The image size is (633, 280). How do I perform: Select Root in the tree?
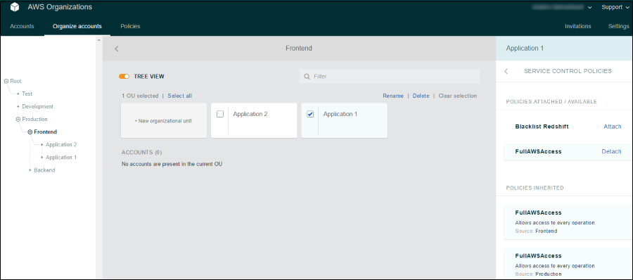click(15, 81)
